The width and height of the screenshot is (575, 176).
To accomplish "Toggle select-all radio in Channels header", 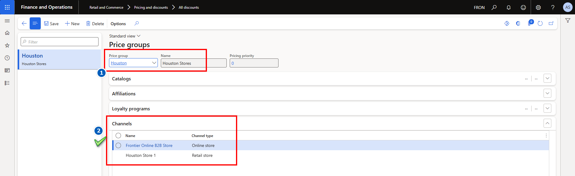I will click(x=118, y=136).
